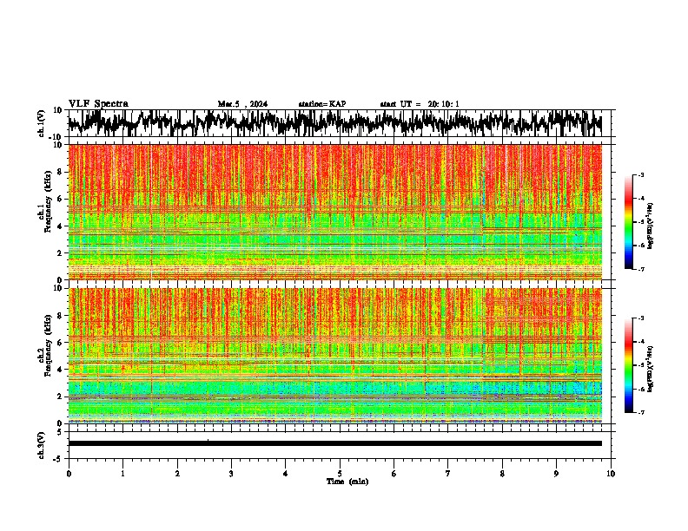Click the time axis tick label "5"
688x531 pixels.
340,474
